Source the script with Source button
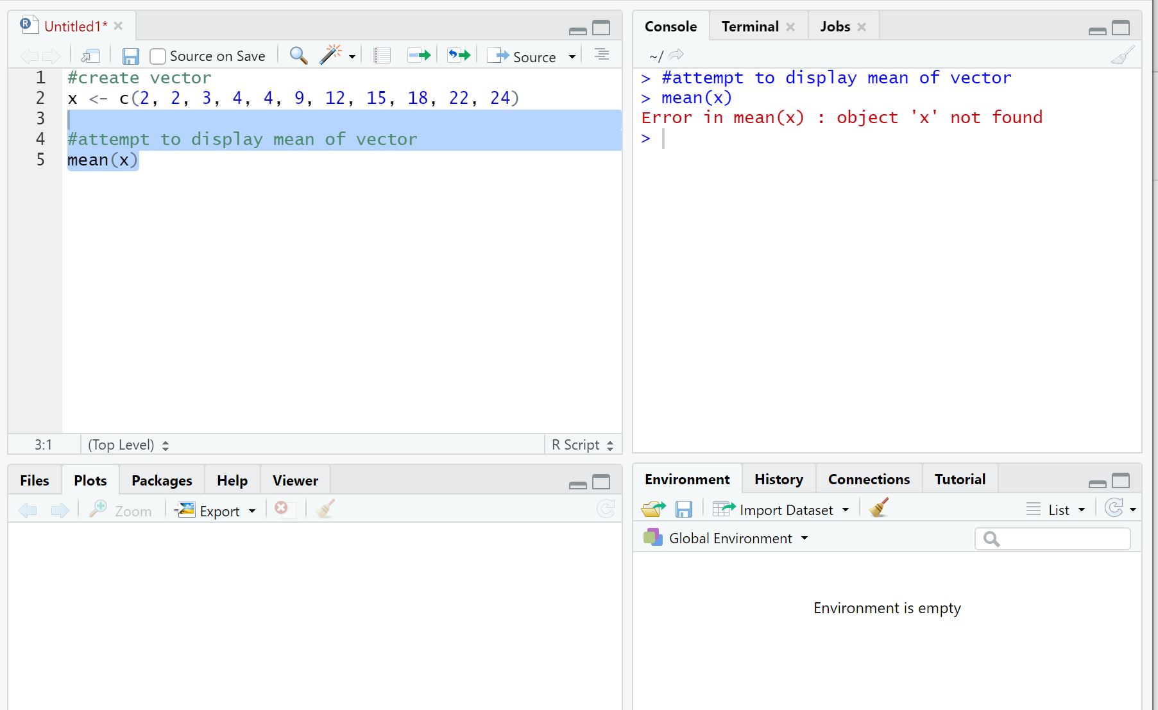The image size is (1158, 710). pos(522,56)
